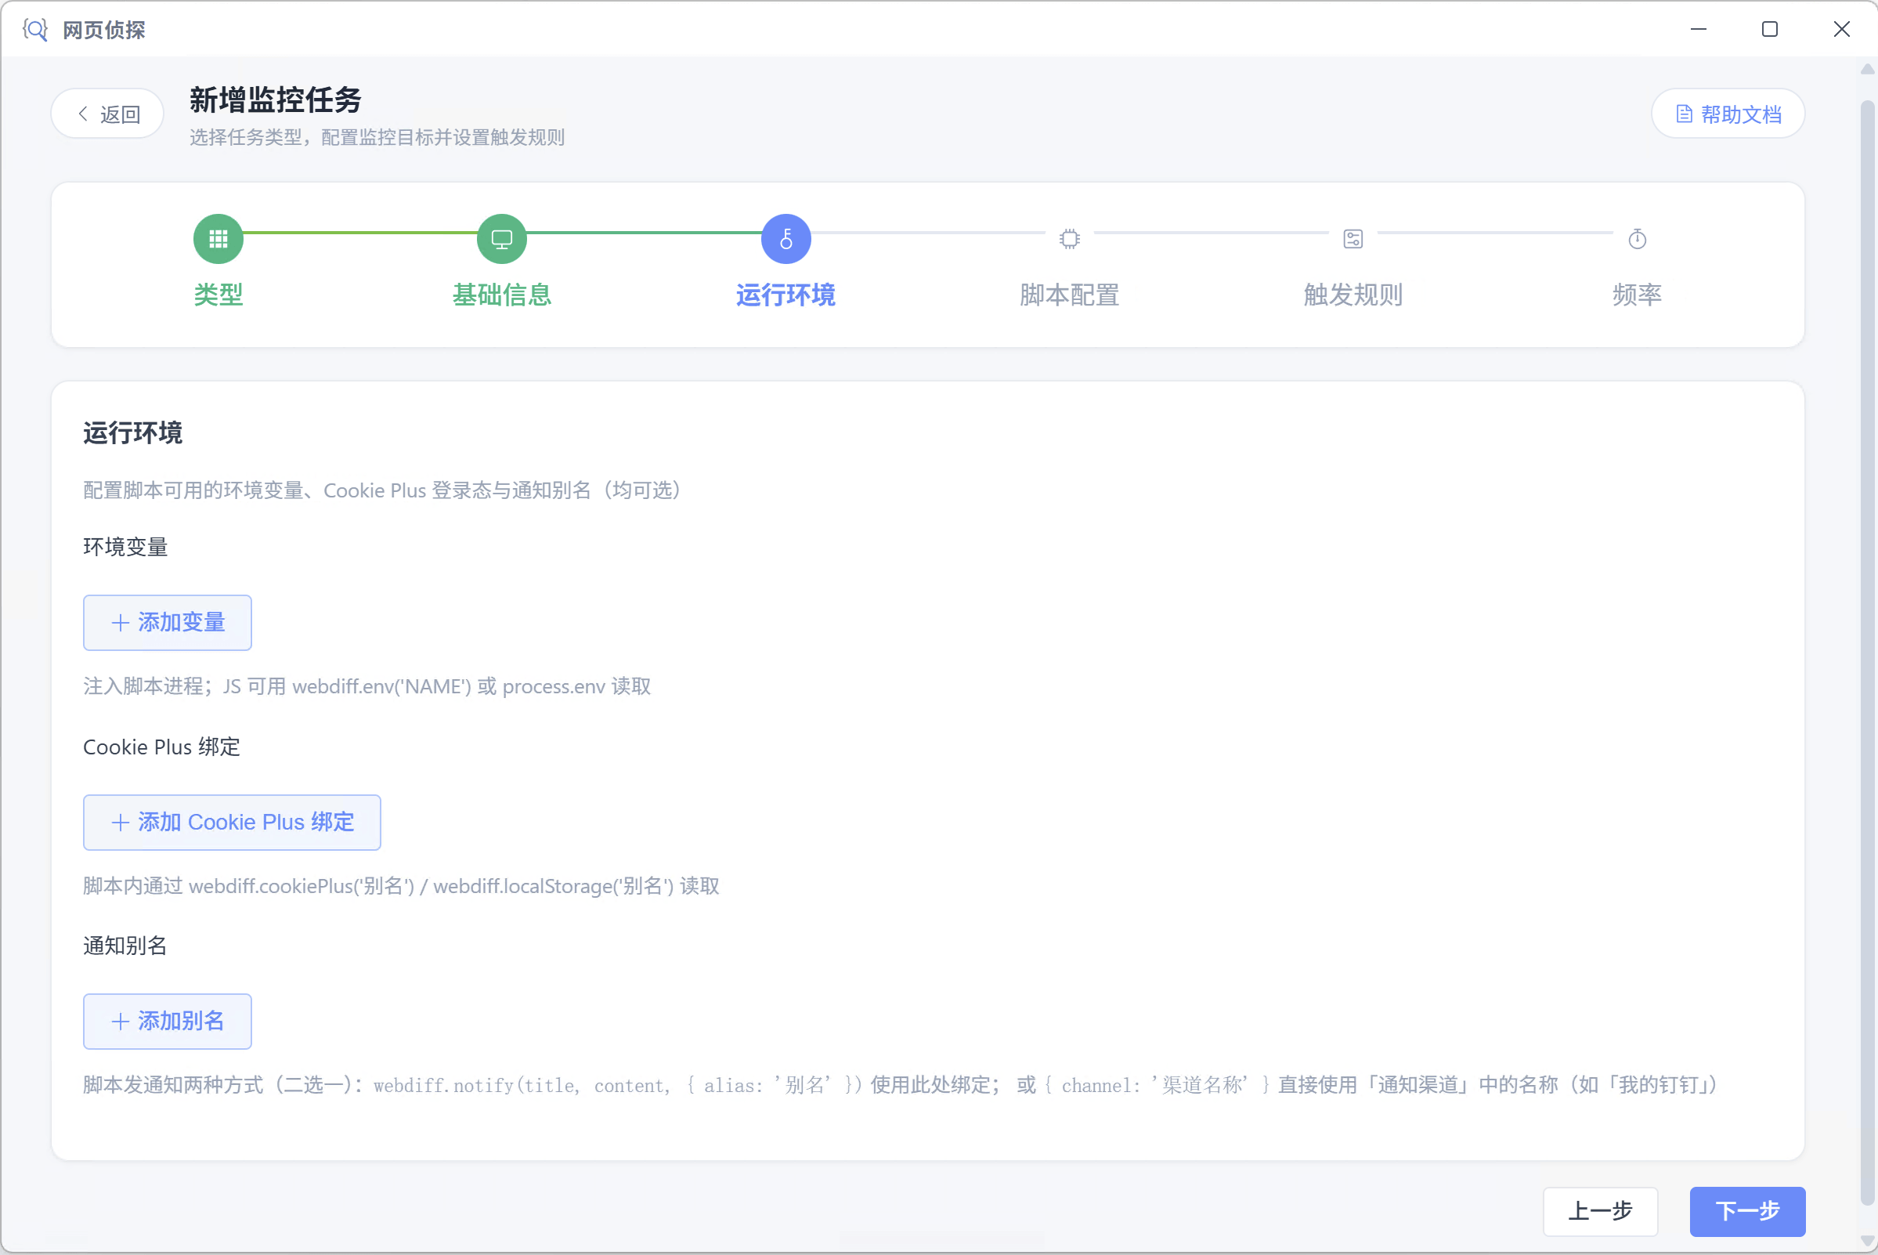Image resolution: width=1878 pixels, height=1255 pixels.
Task: Go to previous step with 上一步
Action: point(1600,1211)
